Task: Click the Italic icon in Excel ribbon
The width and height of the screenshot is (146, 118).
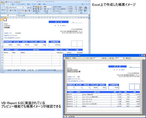Action: click(13, 10)
